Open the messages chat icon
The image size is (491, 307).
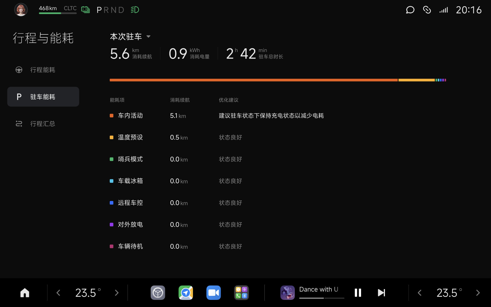[410, 10]
